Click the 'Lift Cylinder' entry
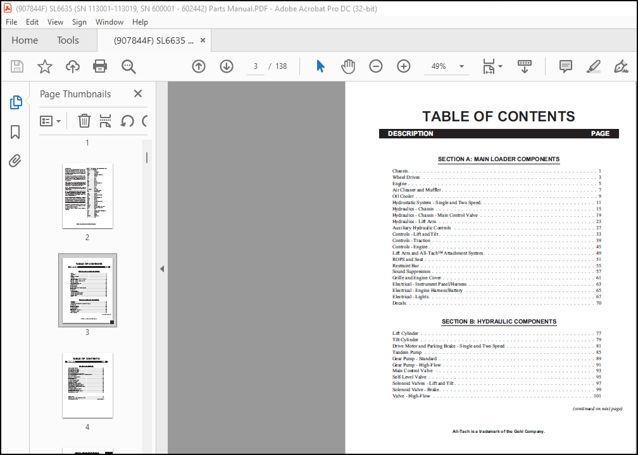This screenshot has width=638, height=455. (496, 334)
